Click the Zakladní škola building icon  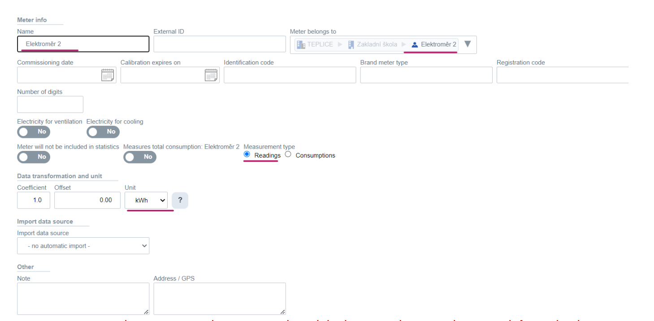point(351,45)
